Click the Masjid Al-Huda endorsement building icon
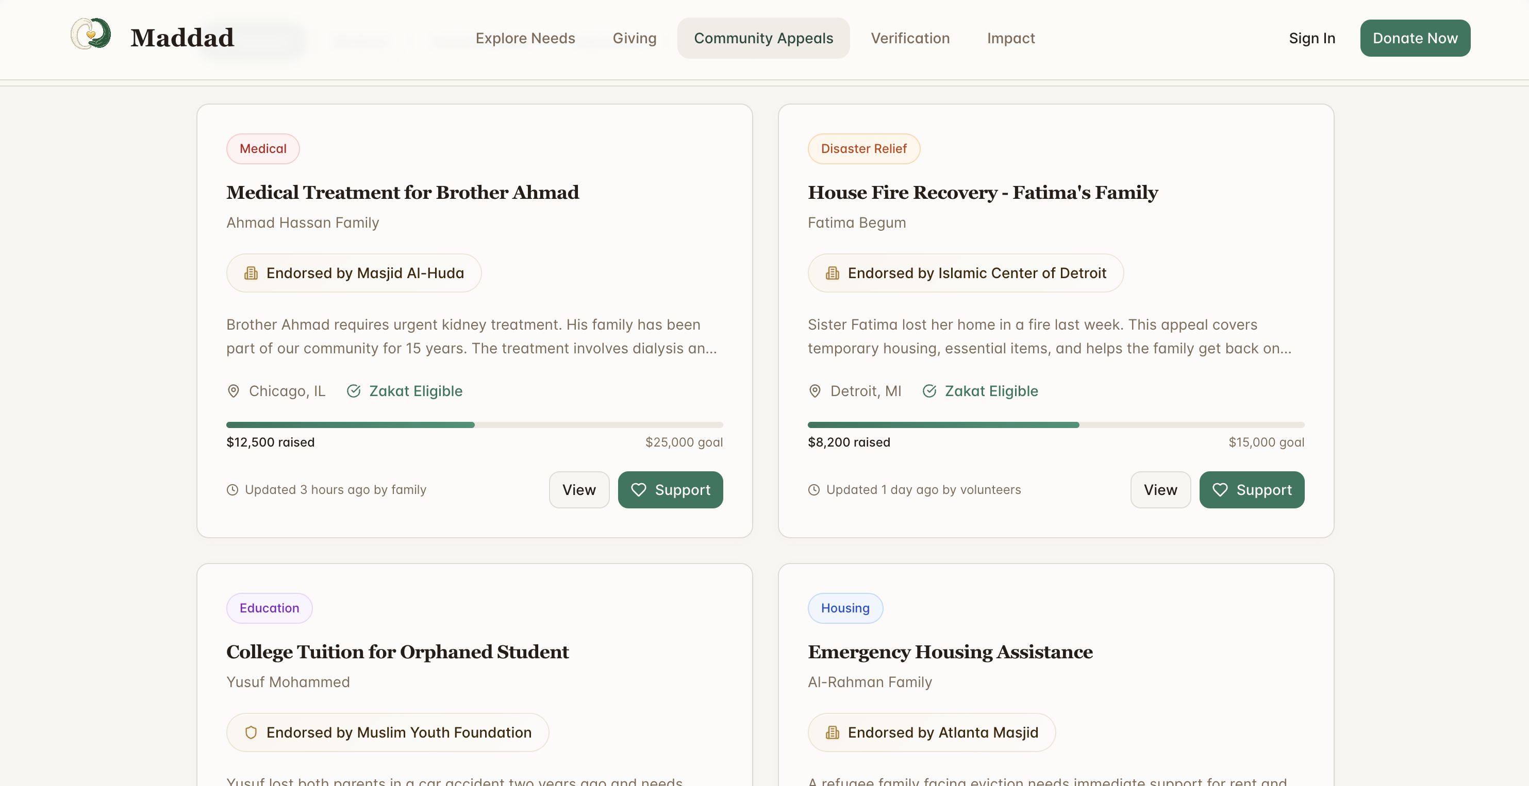 pyautogui.click(x=251, y=274)
